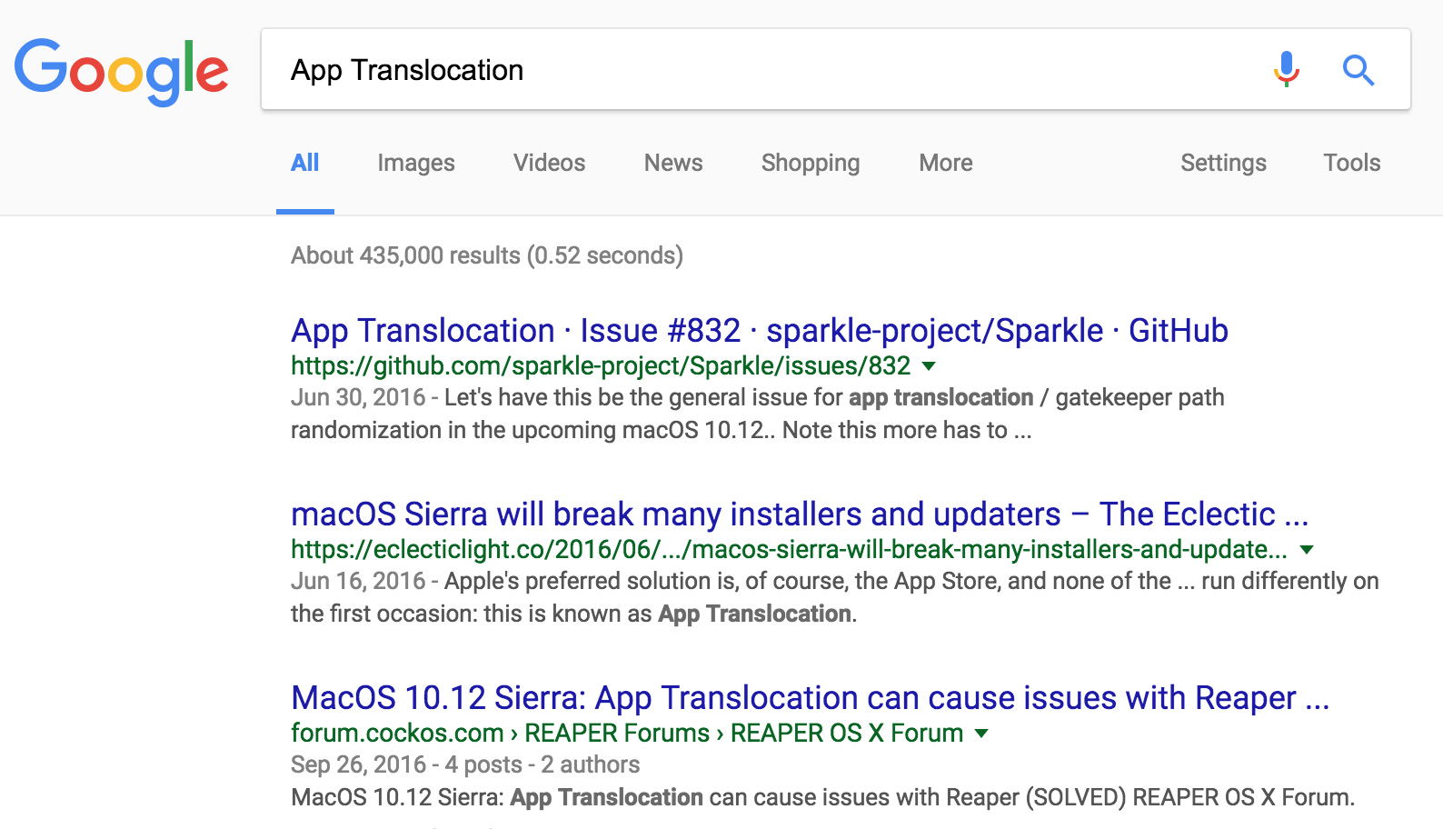Open search Settings menu

pos(1223,163)
